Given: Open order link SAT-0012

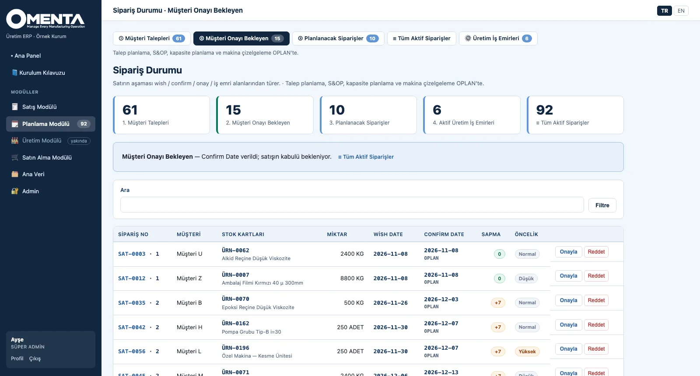Looking at the screenshot, I should pos(132,279).
